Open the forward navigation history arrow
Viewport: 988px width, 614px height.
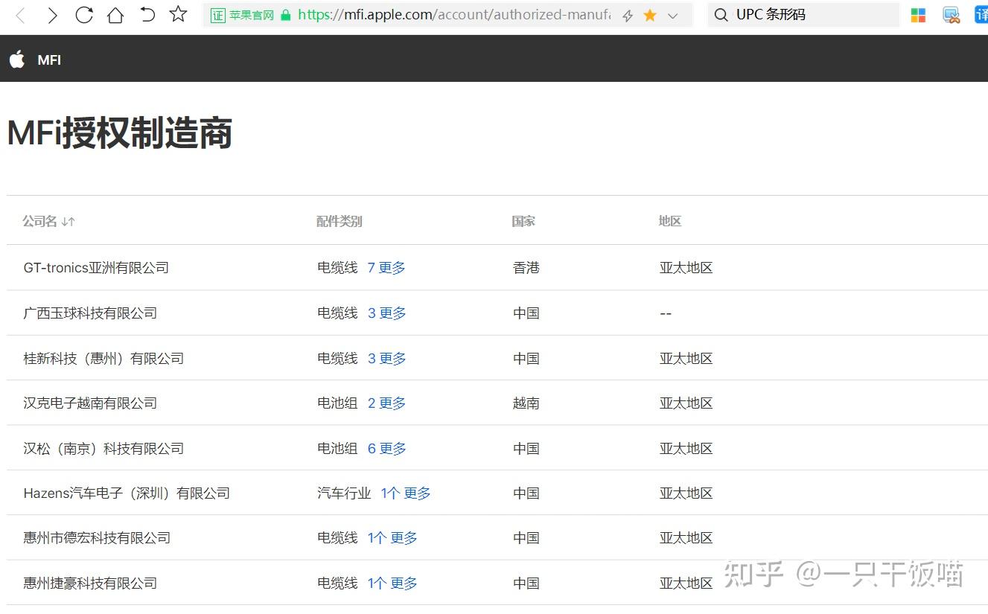click(52, 13)
